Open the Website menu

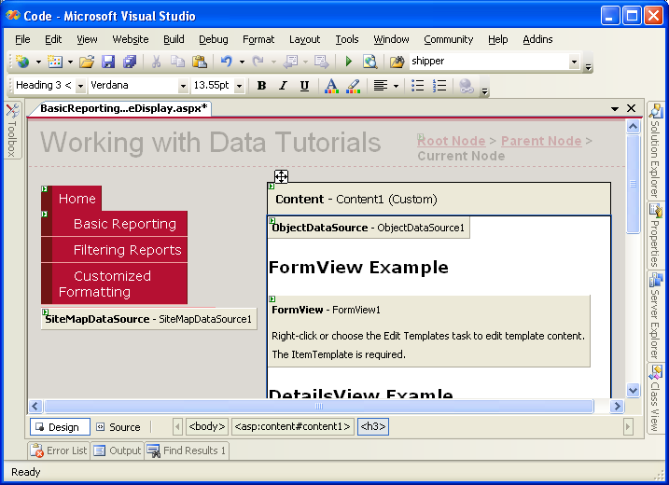130,39
